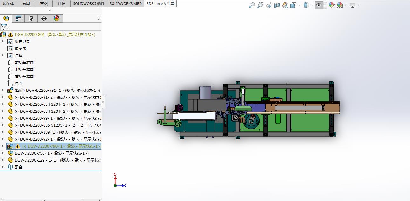This screenshot has height=201, width=410.
Task: Switch to the 评估 ribbon tab
Action: [x=62, y=3]
